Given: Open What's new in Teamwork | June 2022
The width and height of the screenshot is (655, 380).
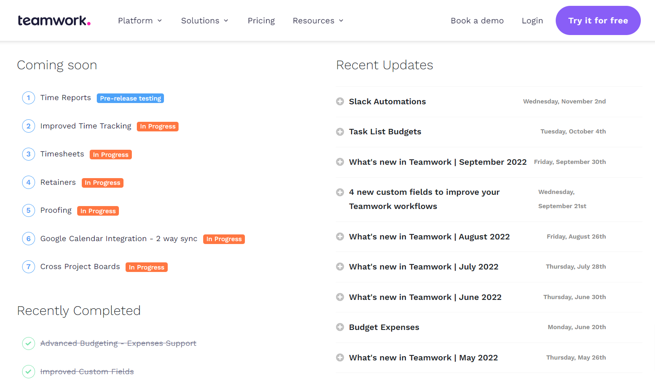Looking at the screenshot, I should click(x=425, y=297).
